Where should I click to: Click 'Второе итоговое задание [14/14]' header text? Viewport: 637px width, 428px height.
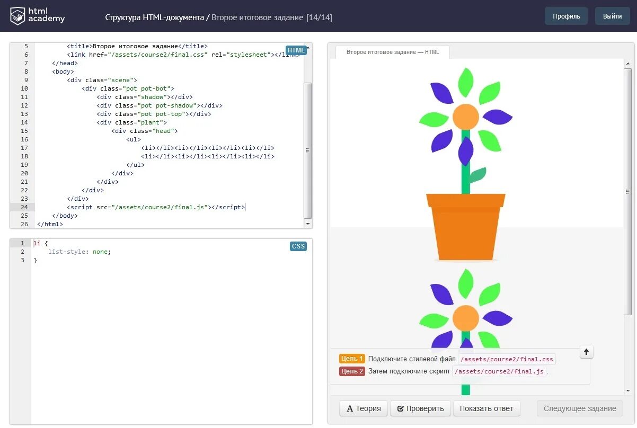[272, 17]
